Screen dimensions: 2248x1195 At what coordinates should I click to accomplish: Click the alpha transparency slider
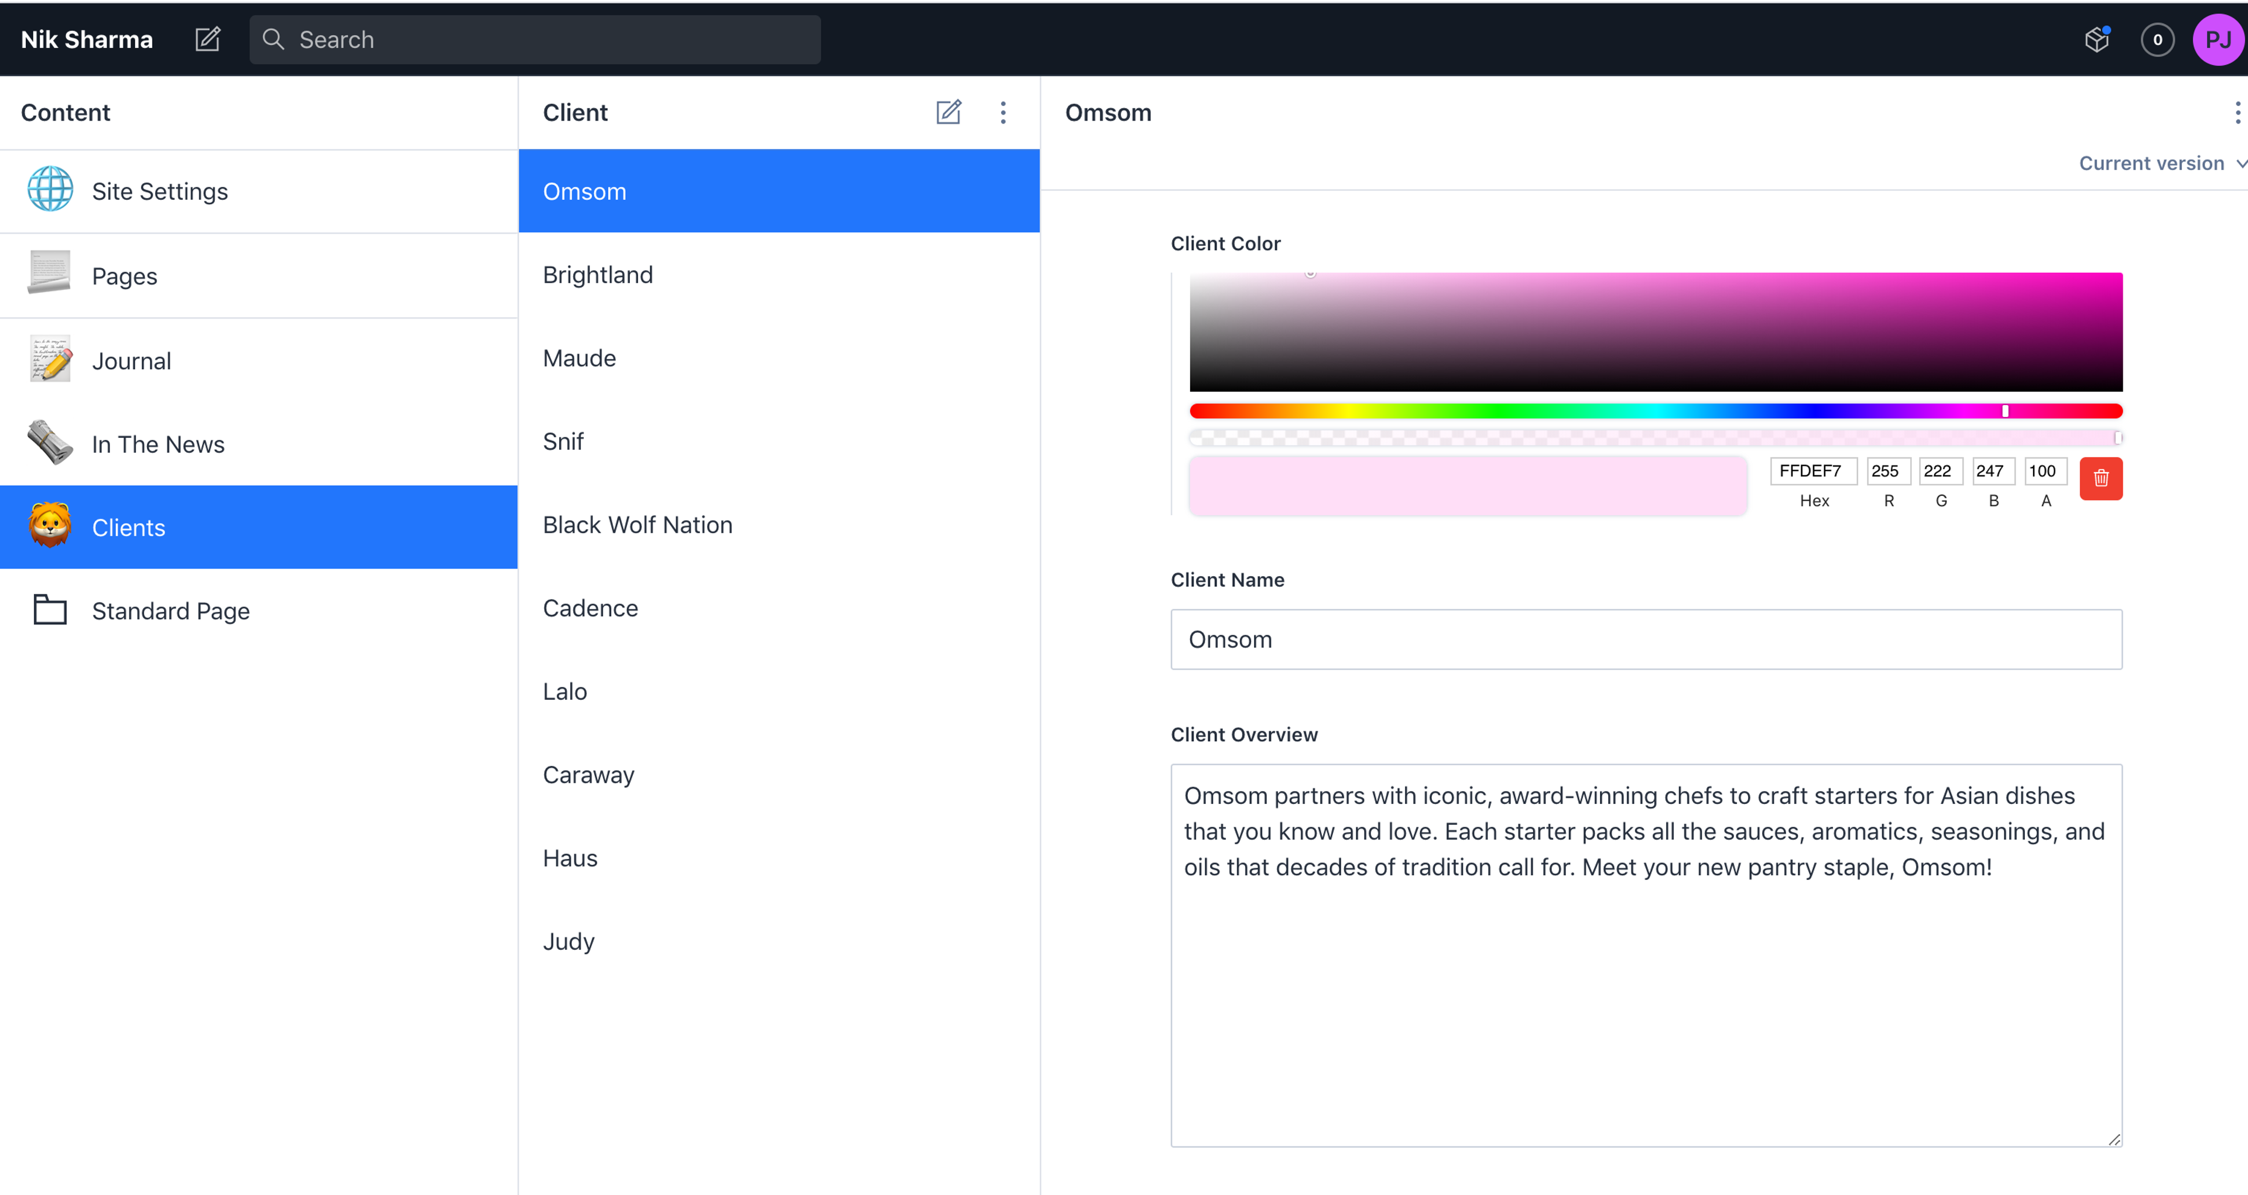(1654, 437)
